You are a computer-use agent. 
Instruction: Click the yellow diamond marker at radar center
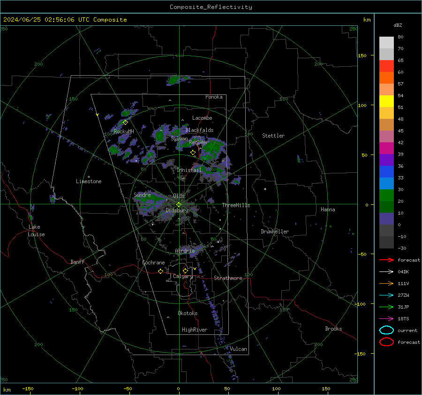coord(179,205)
